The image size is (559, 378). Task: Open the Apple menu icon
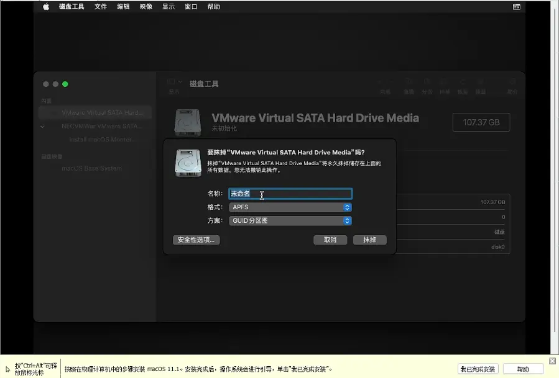coord(46,7)
